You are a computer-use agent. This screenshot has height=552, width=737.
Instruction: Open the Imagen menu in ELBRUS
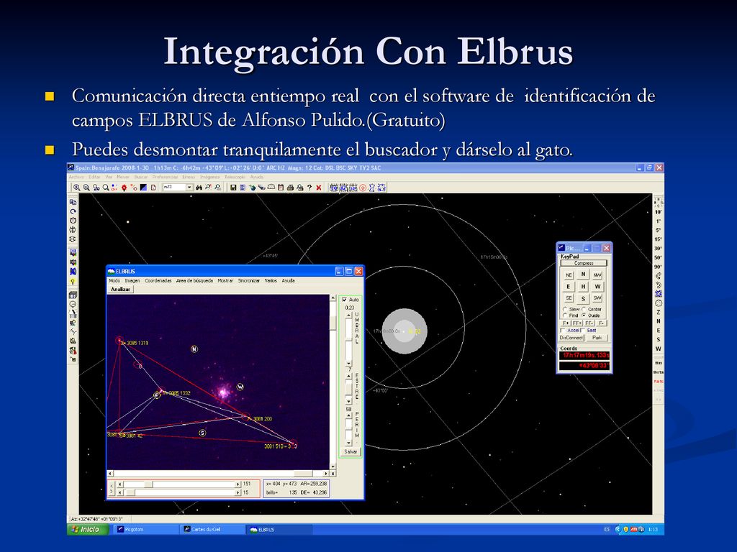tap(132, 281)
